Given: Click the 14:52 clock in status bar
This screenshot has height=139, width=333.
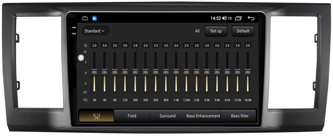Looking at the screenshot, I should [216, 18].
